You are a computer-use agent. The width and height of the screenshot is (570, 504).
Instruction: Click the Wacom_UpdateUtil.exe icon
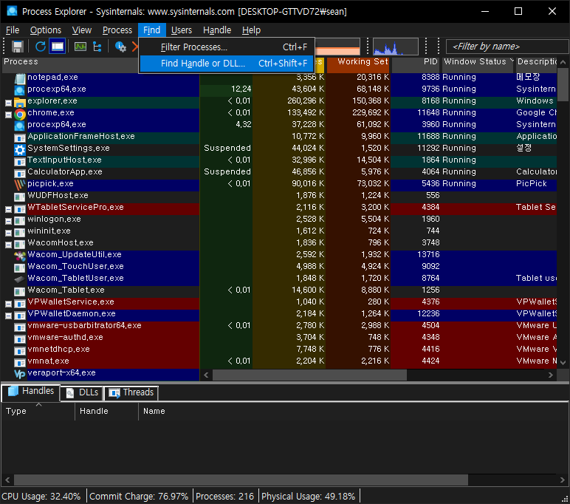coord(20,256)
